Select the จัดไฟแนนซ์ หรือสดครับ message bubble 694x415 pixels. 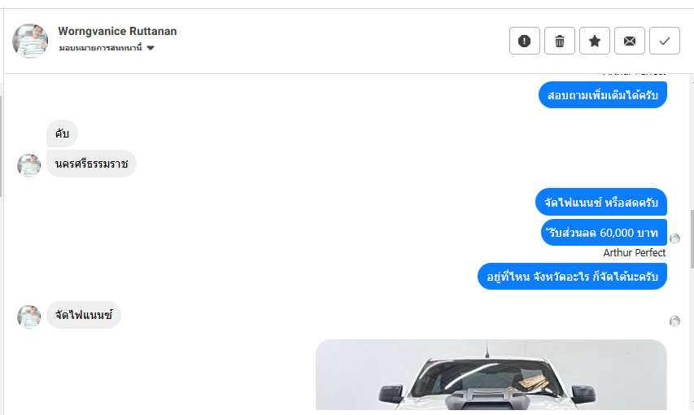601,202
